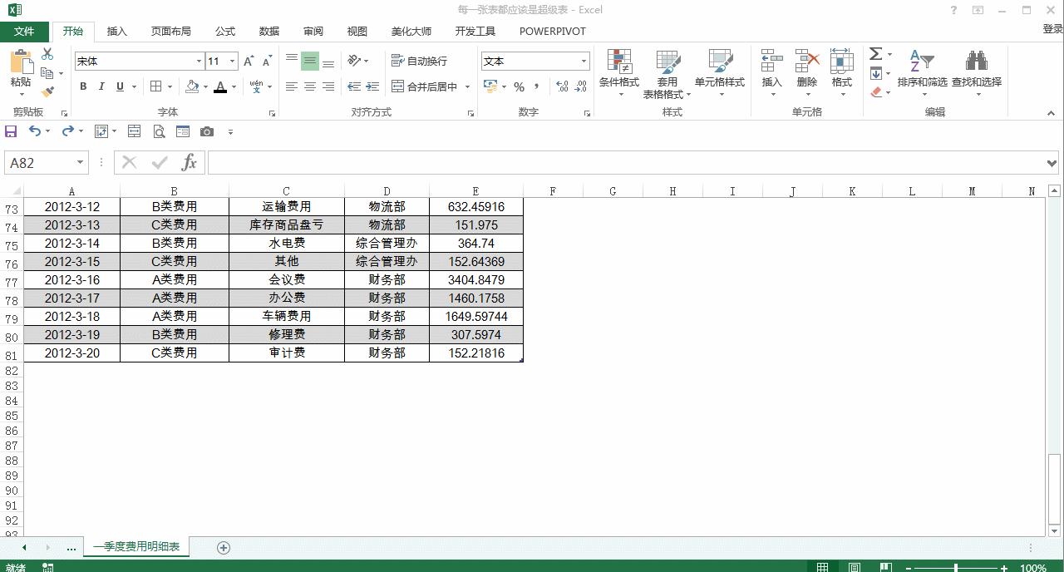Switch to the 插入 tab
This screenshot has width=1064, height=572.
117,31
